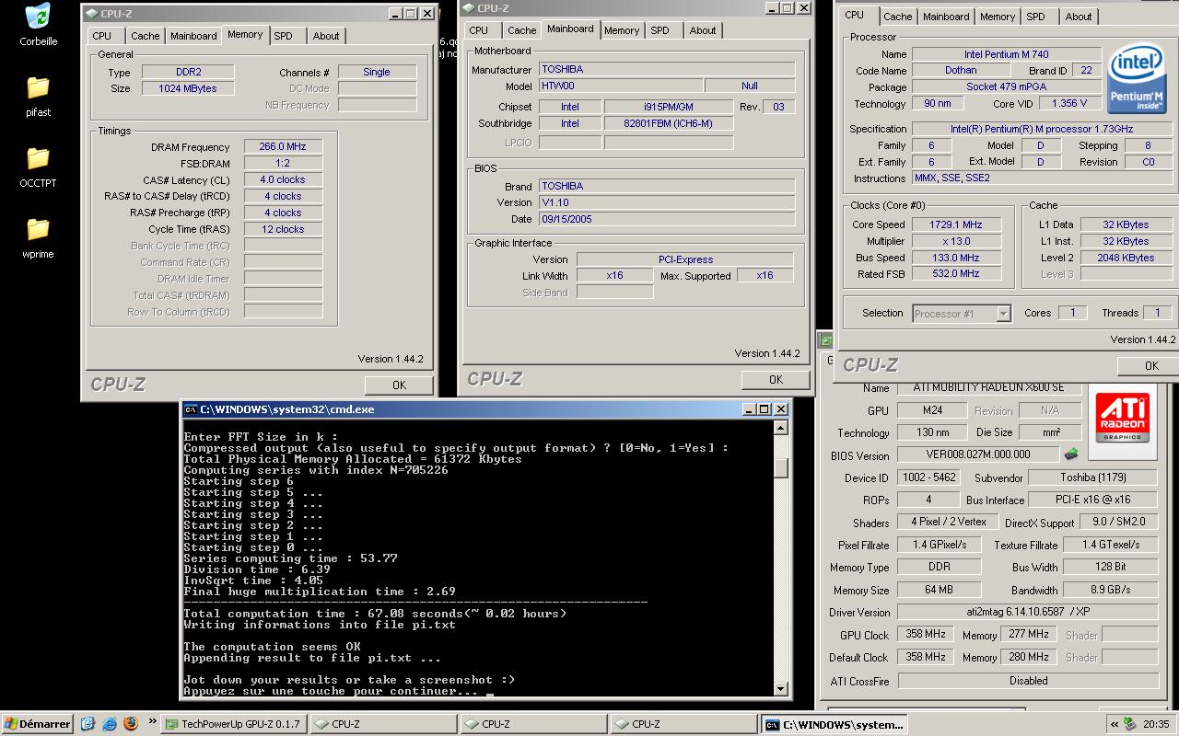Activate the cmd.exe taskbar button
The width and height of the screenshot is (1179, 736).
pyautogui.click(x=835, y=724)
